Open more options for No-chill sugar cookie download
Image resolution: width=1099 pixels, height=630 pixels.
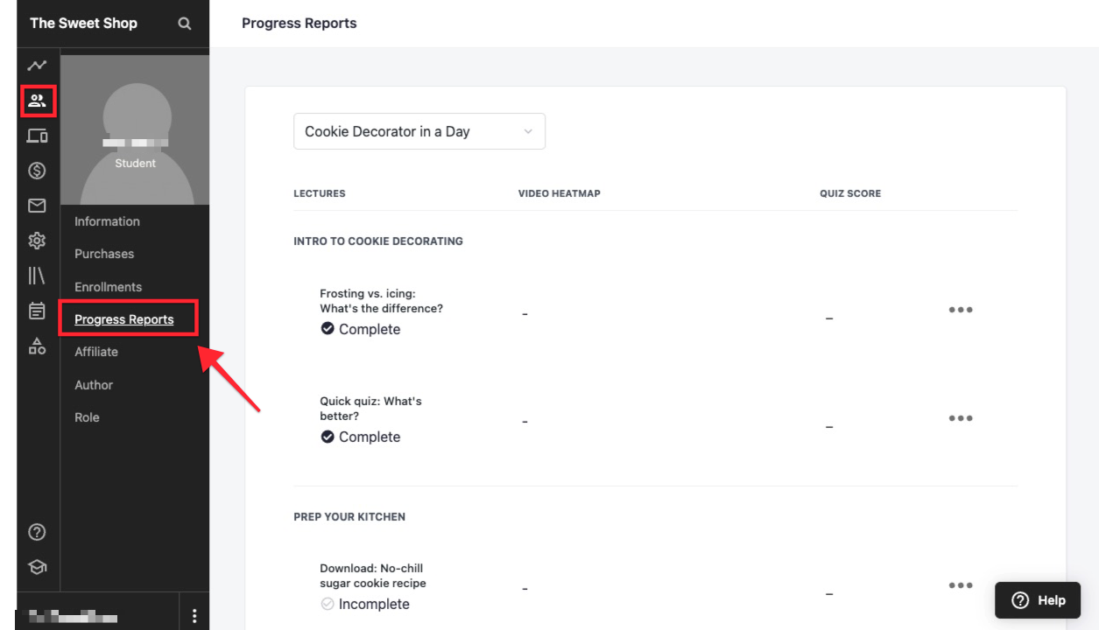pyautogui.click(x=961, y=585)
